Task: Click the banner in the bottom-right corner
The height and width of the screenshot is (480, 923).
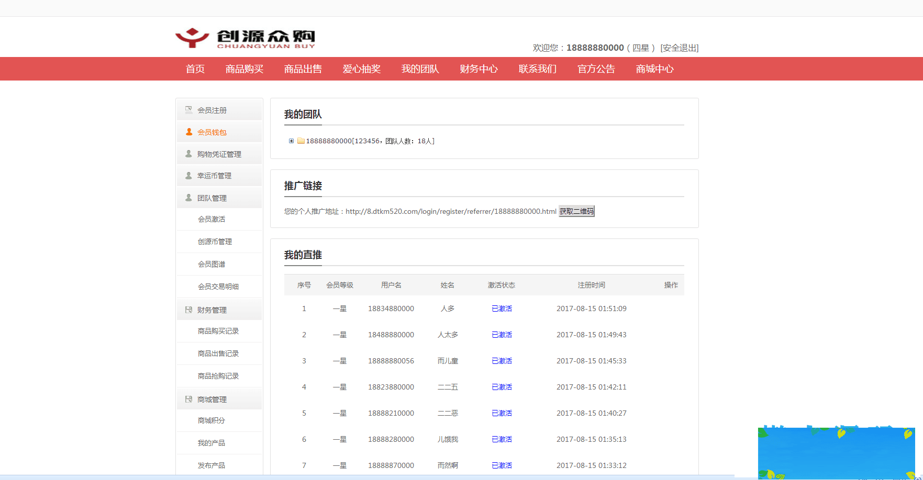Action: click(836, 453)
